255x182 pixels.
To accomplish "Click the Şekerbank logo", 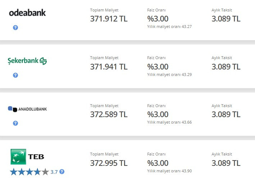I will coord(27,61).
